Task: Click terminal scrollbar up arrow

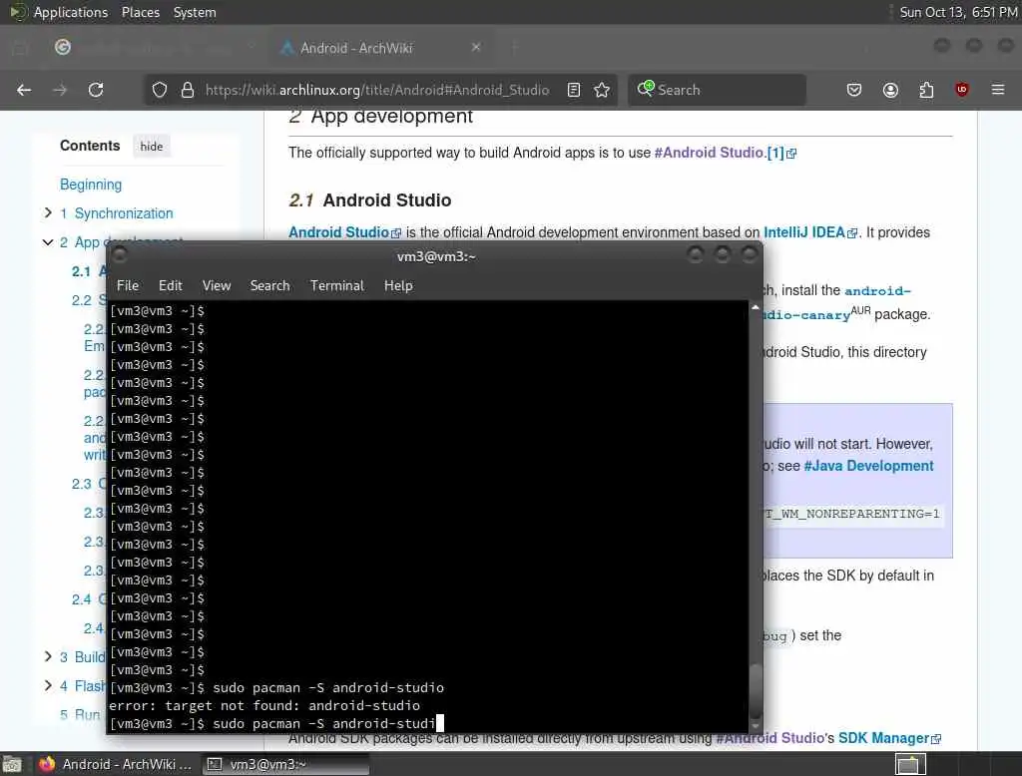Action: coord(756,307)
